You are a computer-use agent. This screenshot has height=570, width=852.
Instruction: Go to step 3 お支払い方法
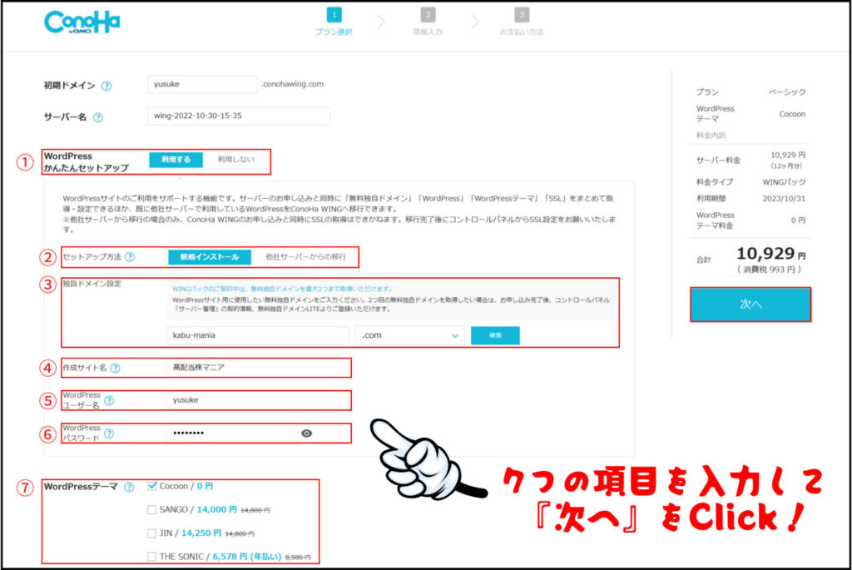tap(521, 22)
